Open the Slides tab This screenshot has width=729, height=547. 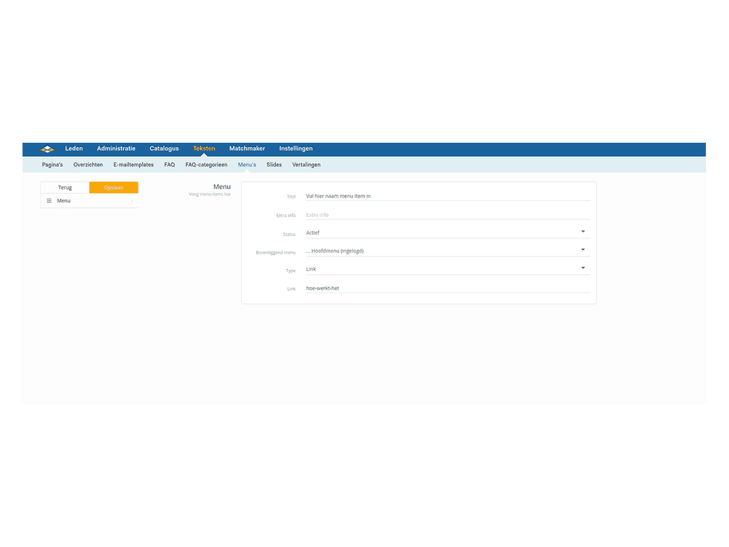click(274, 165)
